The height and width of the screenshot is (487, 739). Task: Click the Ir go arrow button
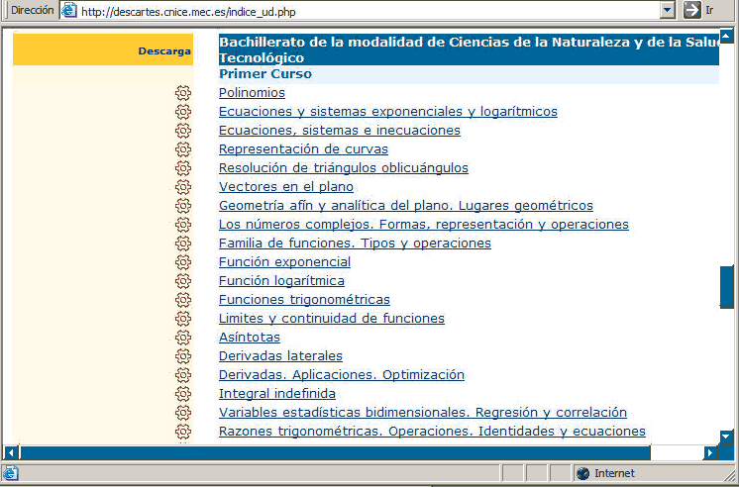tap(691, 10)
